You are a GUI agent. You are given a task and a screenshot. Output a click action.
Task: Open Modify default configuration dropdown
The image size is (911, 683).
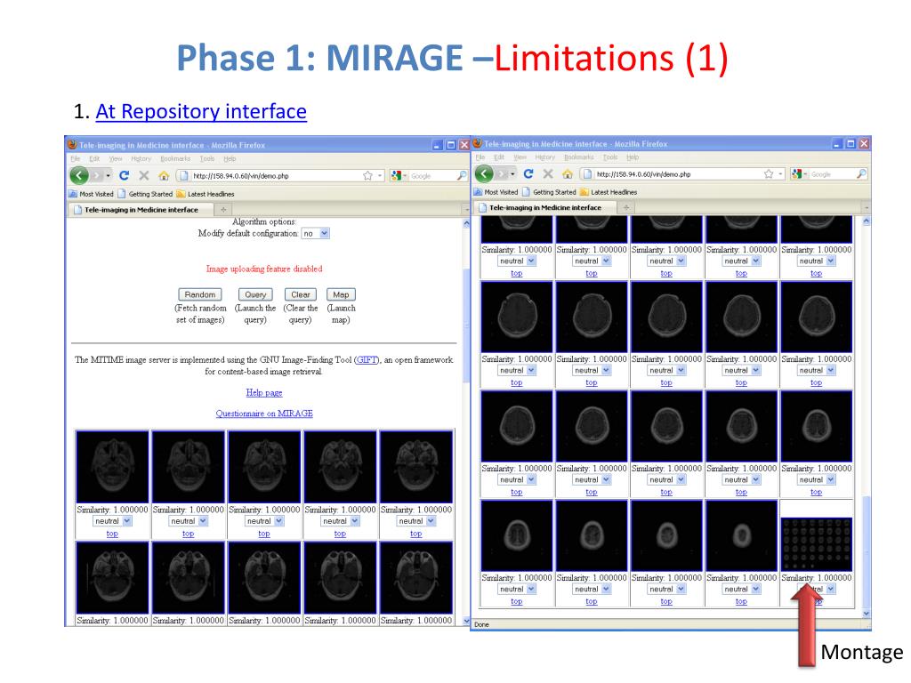[x=316, y=234]
